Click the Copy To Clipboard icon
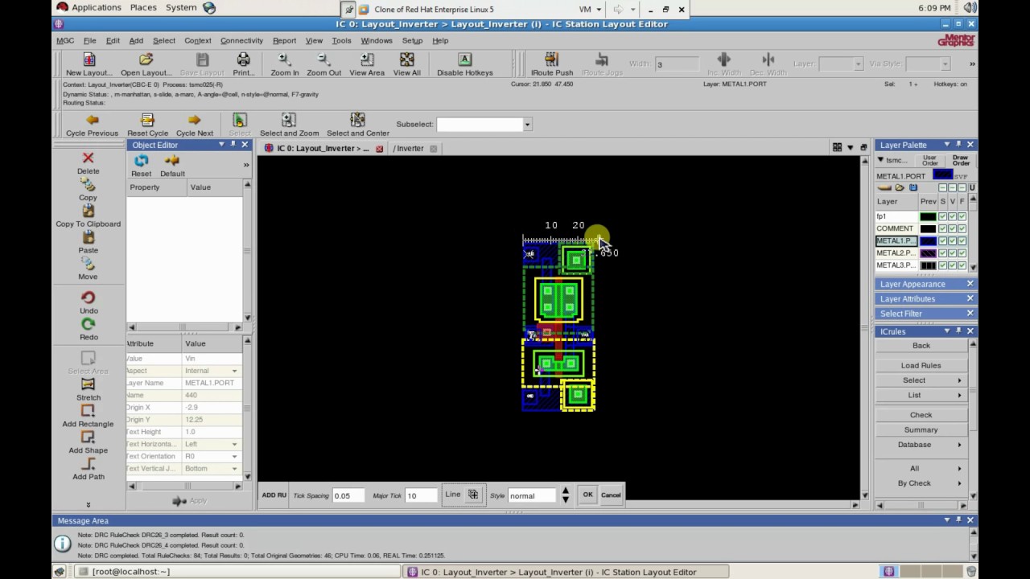This screenshot has width=1030, height=579. (89, 211)
